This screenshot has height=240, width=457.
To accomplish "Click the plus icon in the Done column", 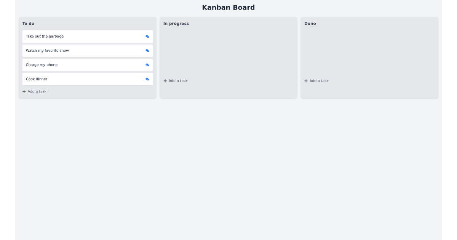I will (306, 80).
